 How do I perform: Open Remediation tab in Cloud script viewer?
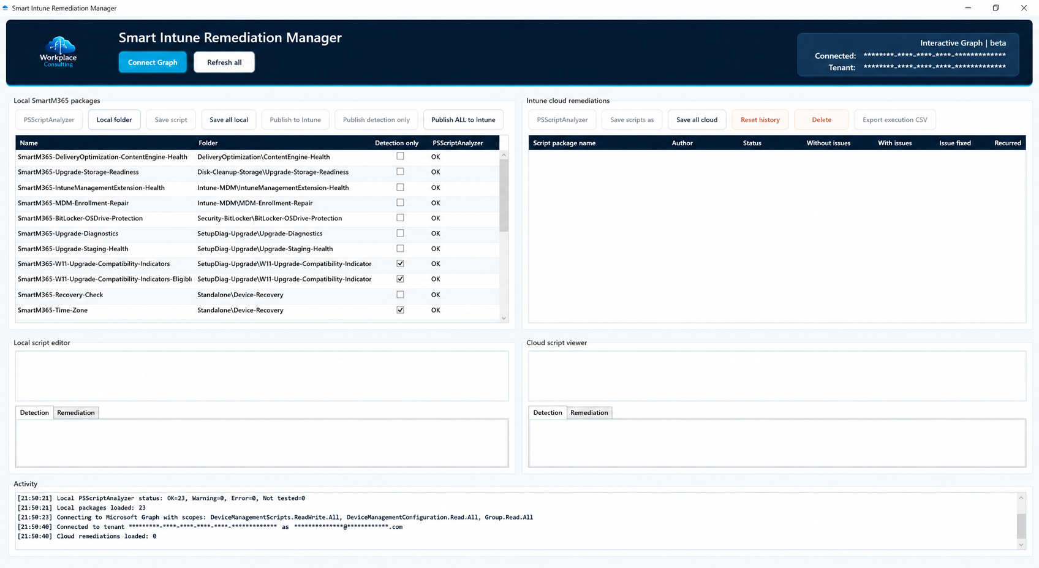pyautogui.click(x=589, y=412)
